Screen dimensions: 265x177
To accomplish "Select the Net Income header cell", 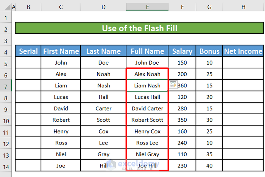I will pos(243,51).
